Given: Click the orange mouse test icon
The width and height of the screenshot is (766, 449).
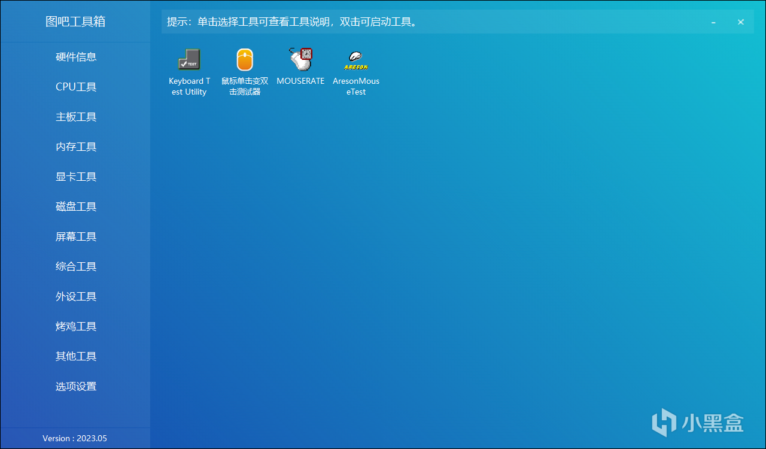Looking at the screenshot, I should 244,60.
